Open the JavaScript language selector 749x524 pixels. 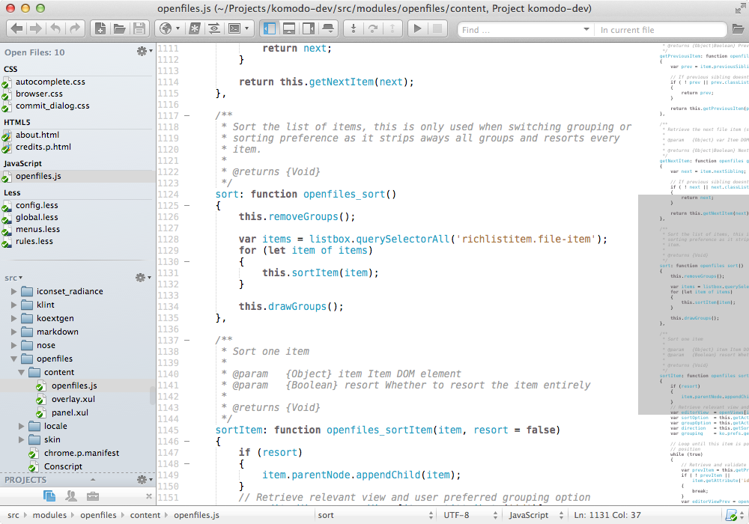[x=533, y=515]
